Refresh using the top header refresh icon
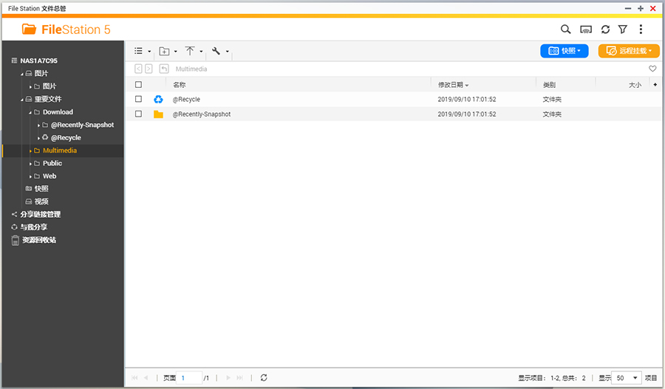Image resolution: width=665 pixels, height=389 pixels. click(605, 30)
